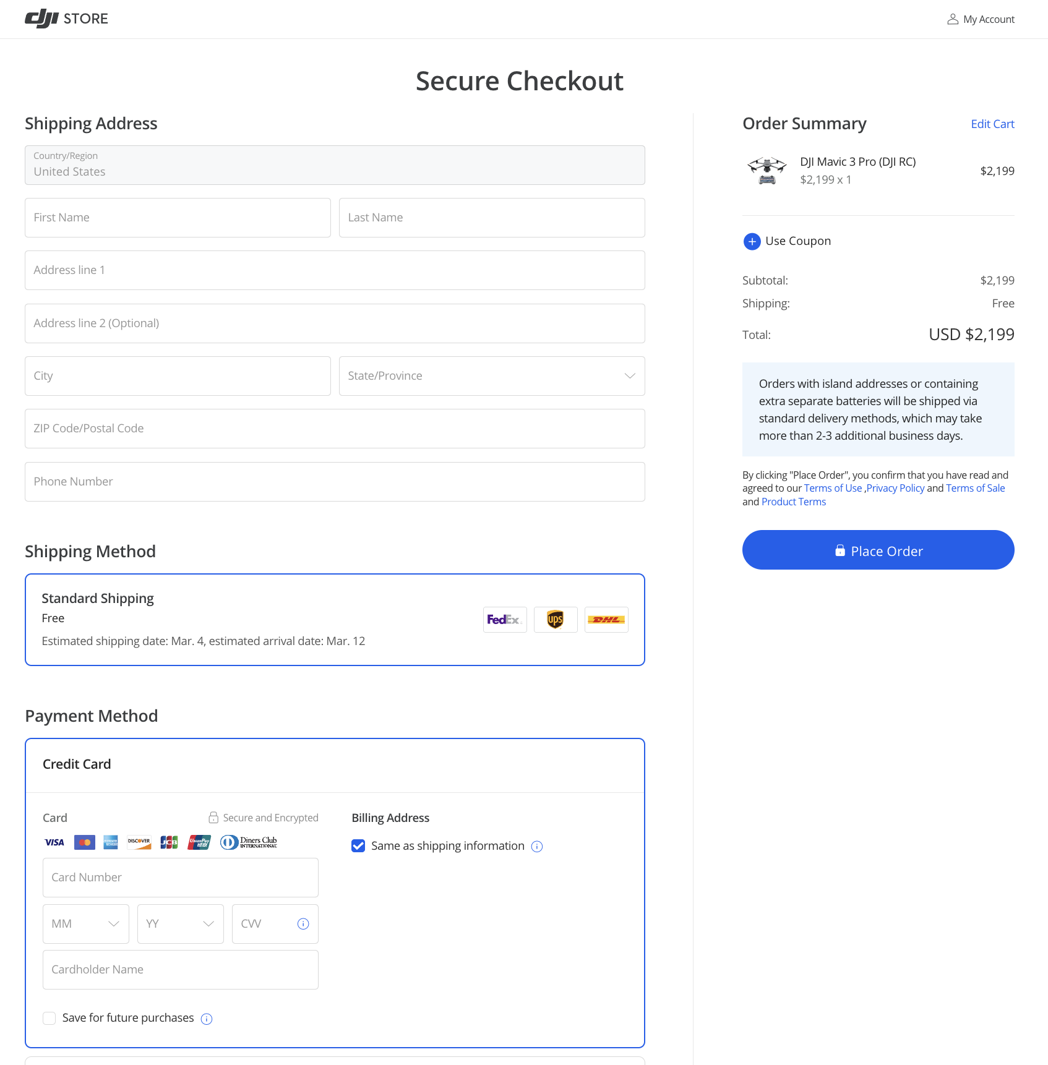The width and height of the screenshot is (1048, 1065).
Task: Show CVV help info icon
Action: pos(303,924)
